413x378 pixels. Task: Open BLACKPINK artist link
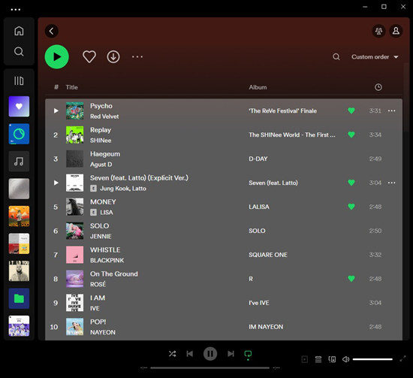(107, 260)
